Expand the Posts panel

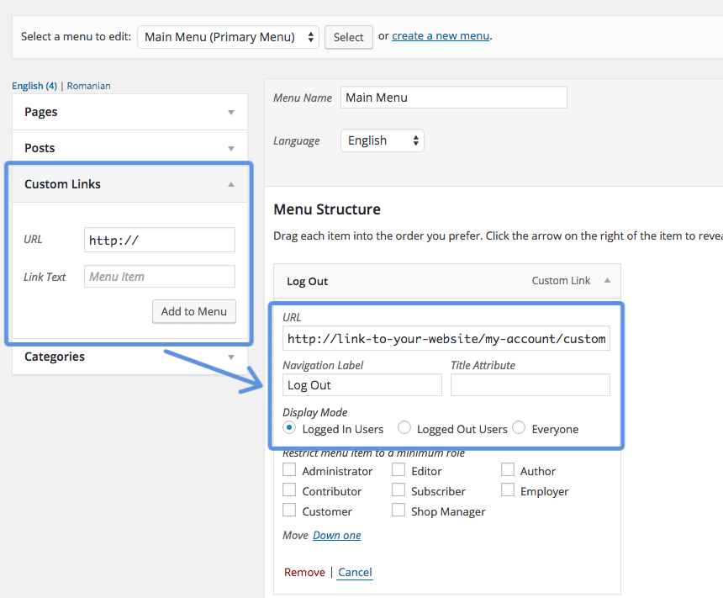pos(231,147)
